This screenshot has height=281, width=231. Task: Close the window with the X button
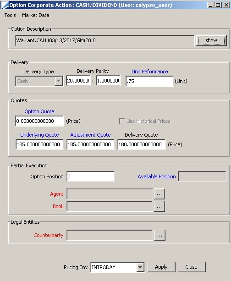click(226, 5)
